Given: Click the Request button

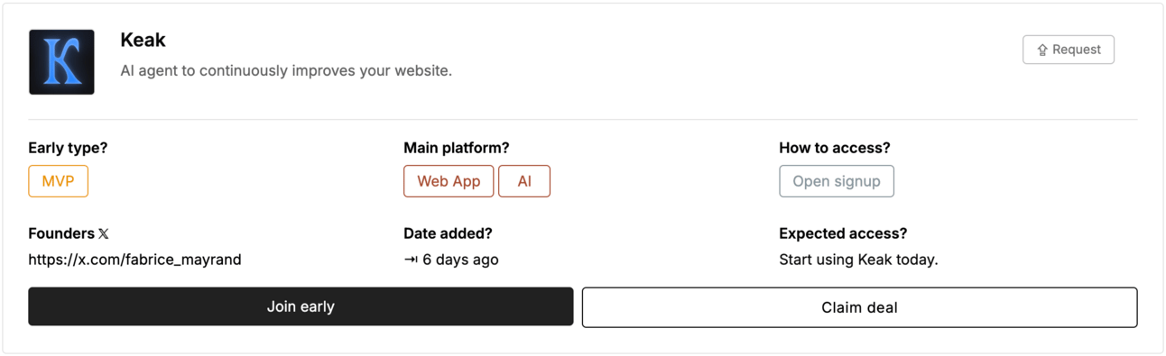Looking at the screenshot, I should [1069, 50].
